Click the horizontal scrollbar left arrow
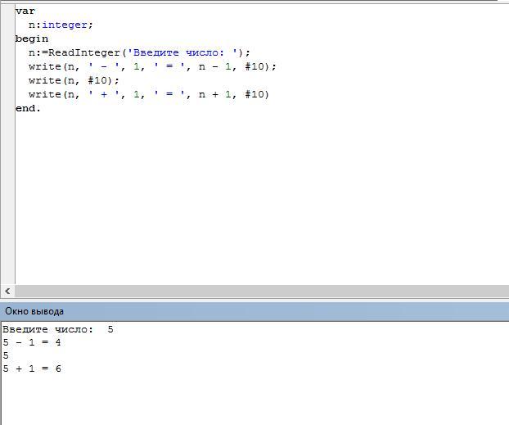509x425 pixels. tap(7, 292)
